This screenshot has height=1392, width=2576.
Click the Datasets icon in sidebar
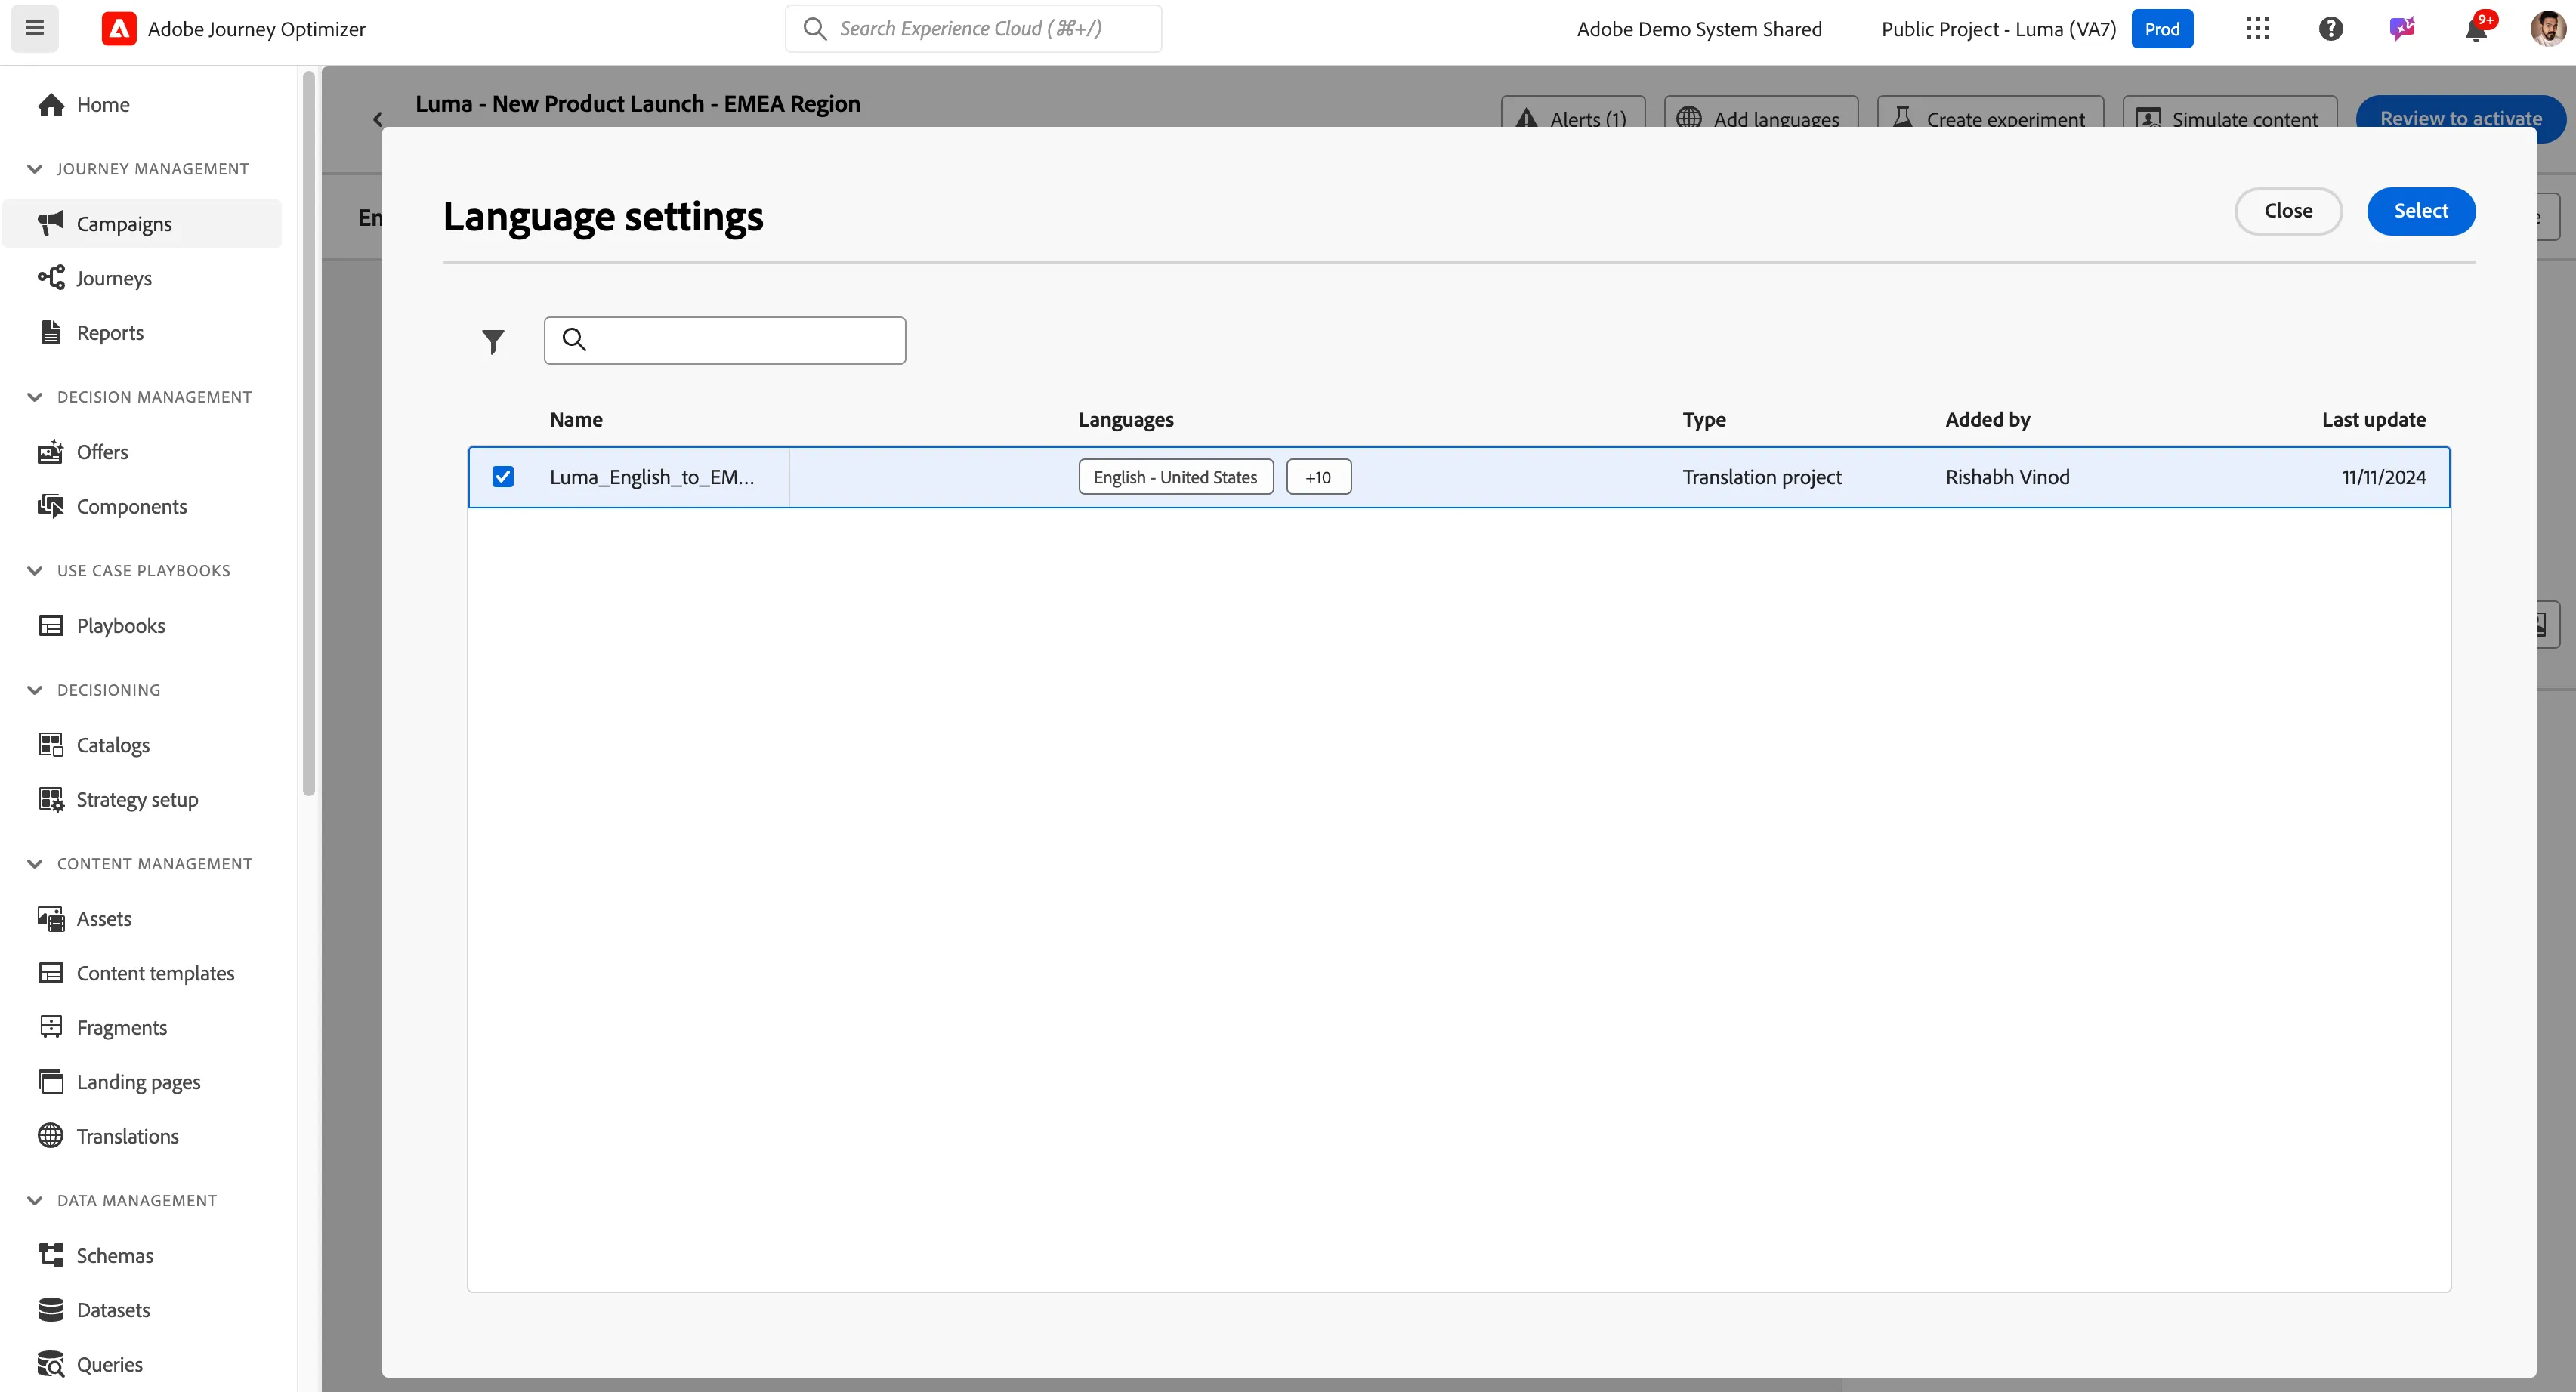(51, 1310)
